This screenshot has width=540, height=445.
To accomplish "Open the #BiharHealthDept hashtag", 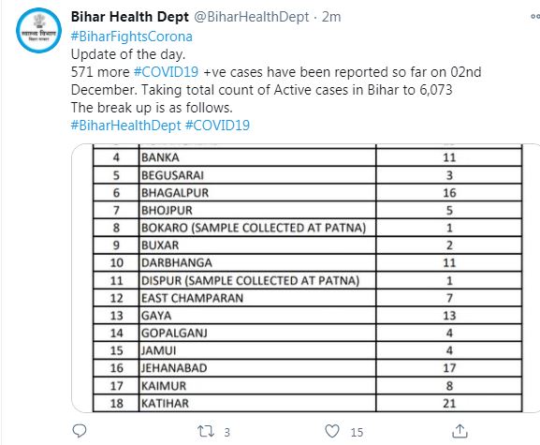I will coord(125,126).
